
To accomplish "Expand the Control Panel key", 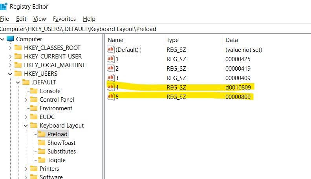I will point(26,100).
